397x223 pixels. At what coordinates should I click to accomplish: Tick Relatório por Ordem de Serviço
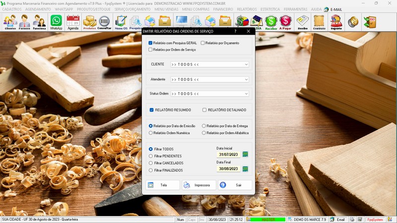coord(151,50)
